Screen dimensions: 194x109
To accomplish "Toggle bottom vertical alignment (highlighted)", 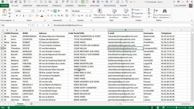I will (x=55, y=11).
